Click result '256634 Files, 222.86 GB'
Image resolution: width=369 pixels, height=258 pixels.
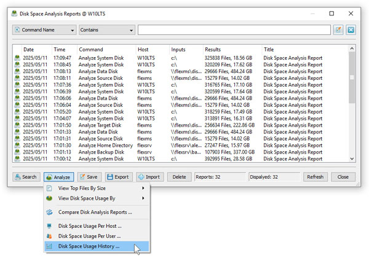229,125
